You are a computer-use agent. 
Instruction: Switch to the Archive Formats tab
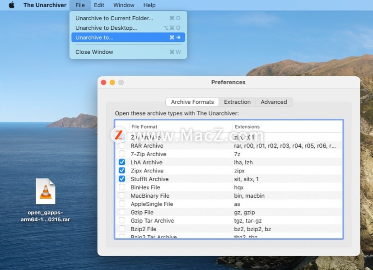coord(192,102)
